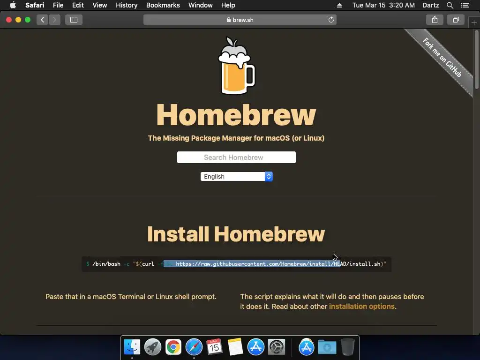Open Notes from the Dock
Viewport: 480px width, 360px height.
(235, 347)
